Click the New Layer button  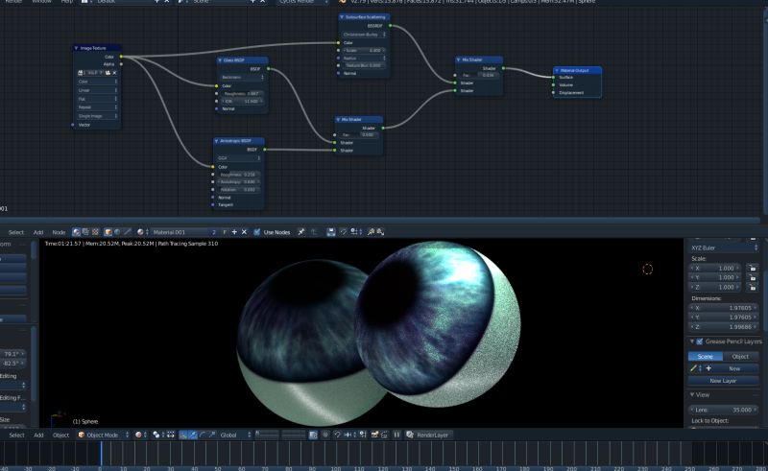(724, 381)
